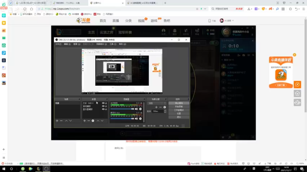This screenshot has width=307, height=172.
Task: Open the 查看(V) menu in OBS
Action: click(77, 44)
